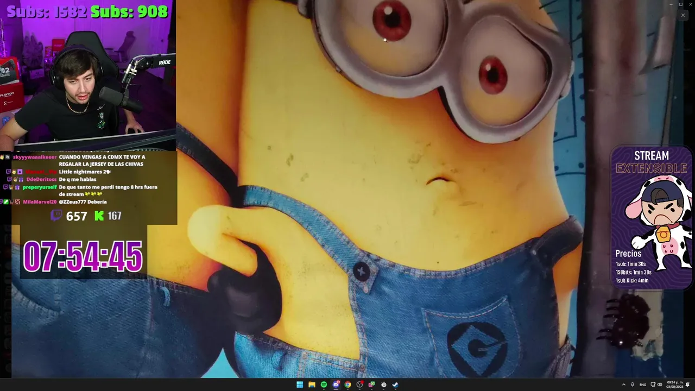Click the microphone tray icon
This screenshot has width=695, height=391.
coord(633,384)
